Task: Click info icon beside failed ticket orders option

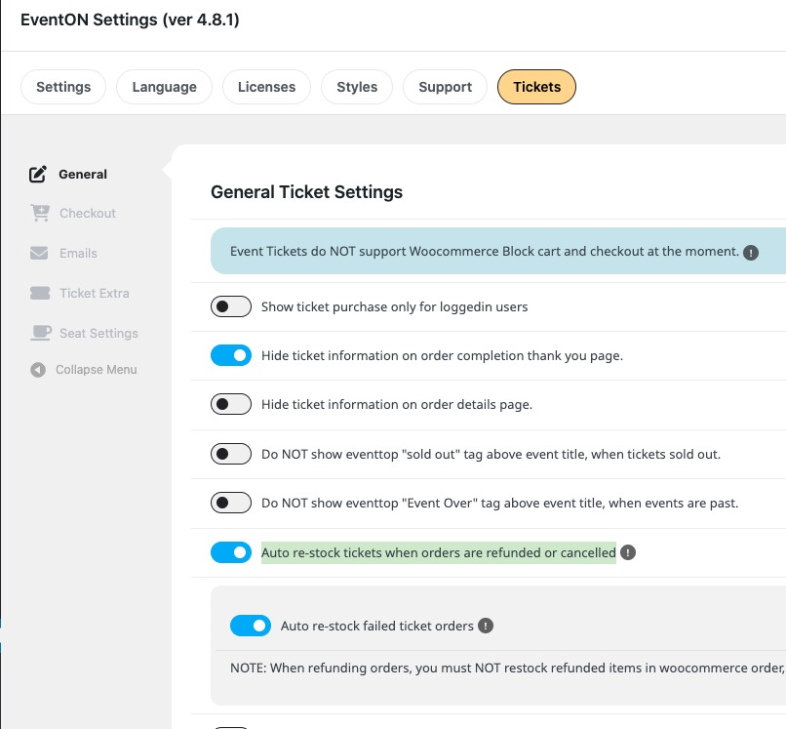Action: [486, 626]
